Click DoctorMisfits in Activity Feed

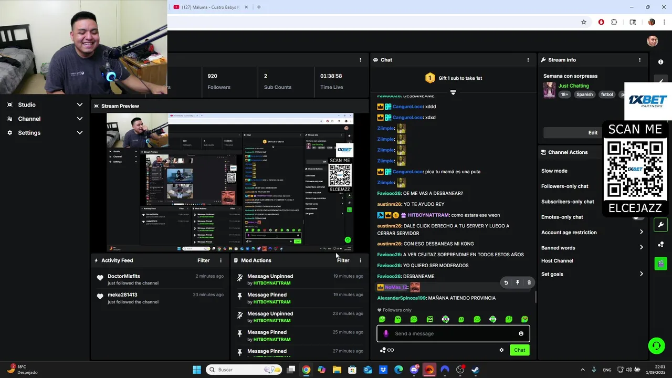click(124, 276)
